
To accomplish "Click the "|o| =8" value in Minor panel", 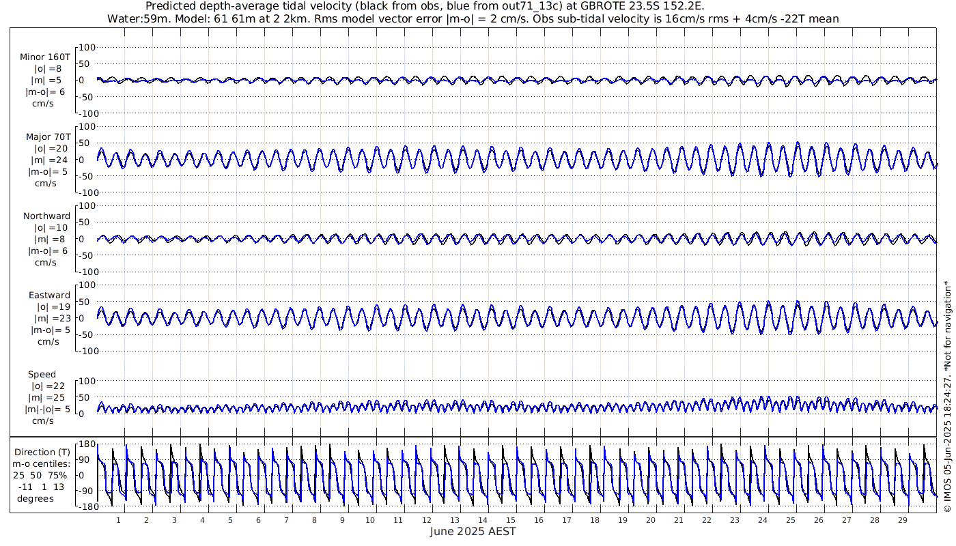I will [x=48, y=69].
